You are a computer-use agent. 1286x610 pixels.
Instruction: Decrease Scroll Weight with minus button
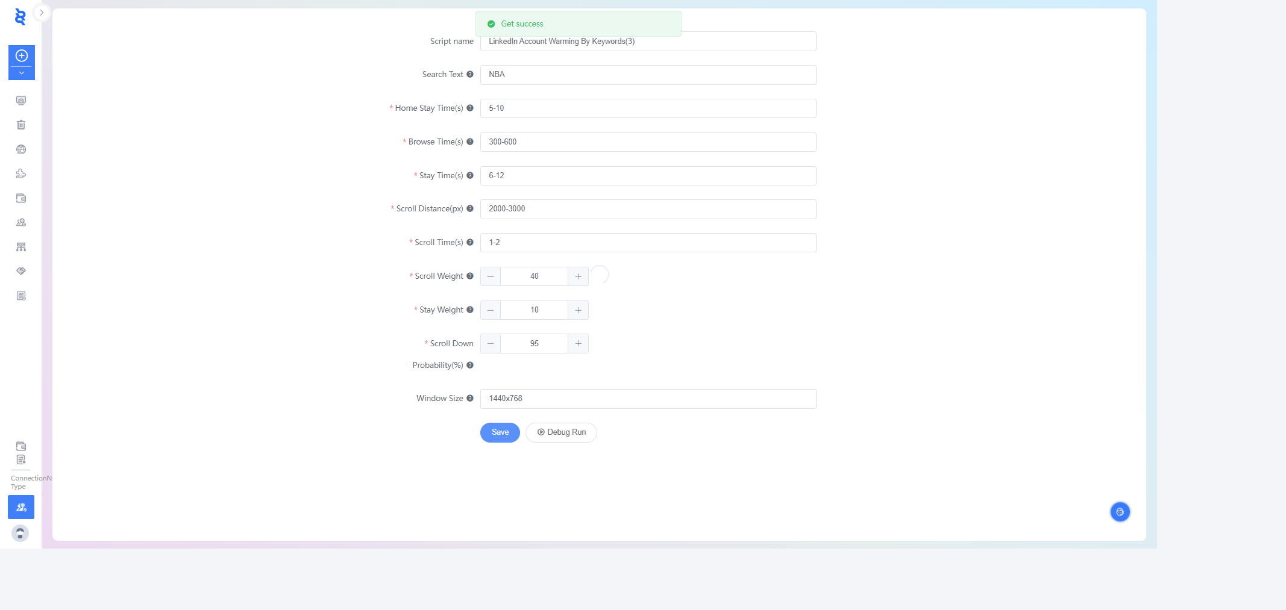click(x=491, y=276)
